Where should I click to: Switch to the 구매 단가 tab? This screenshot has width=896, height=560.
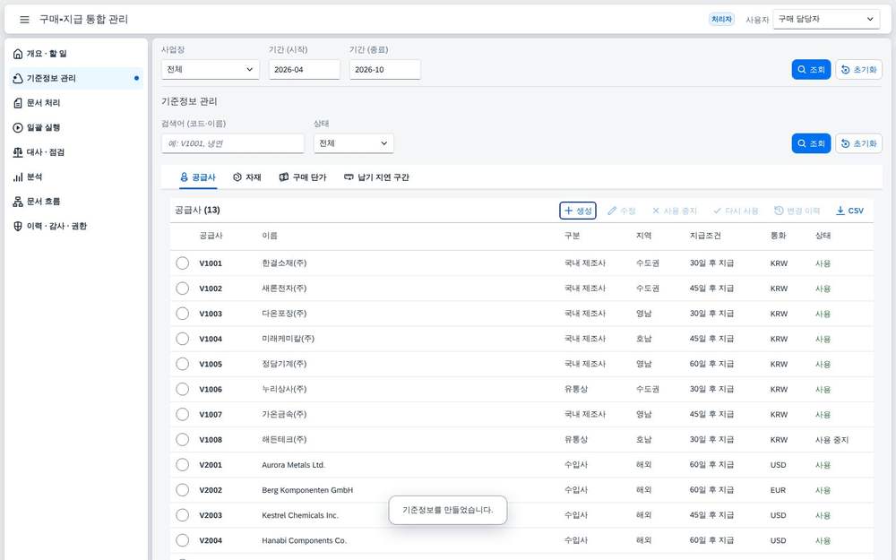(x=303, y=177)
